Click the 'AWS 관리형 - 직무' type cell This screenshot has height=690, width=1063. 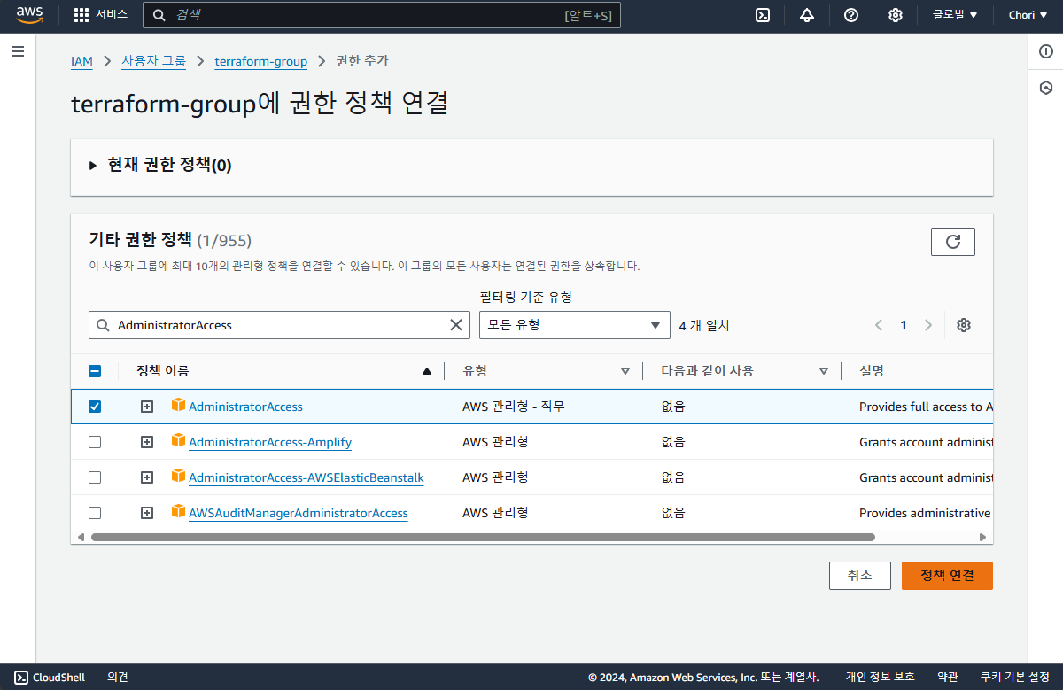click(513, 407)
